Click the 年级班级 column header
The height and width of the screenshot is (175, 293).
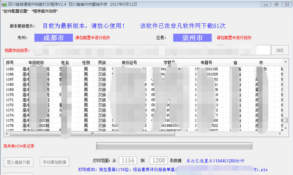pos(36,62)
